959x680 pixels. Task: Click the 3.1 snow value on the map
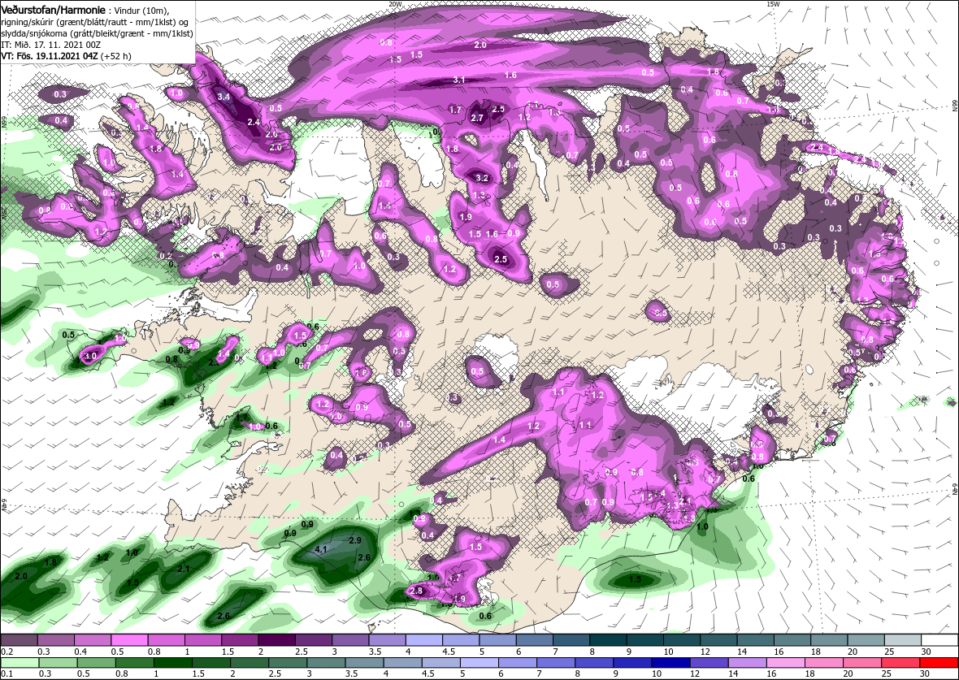458,80
